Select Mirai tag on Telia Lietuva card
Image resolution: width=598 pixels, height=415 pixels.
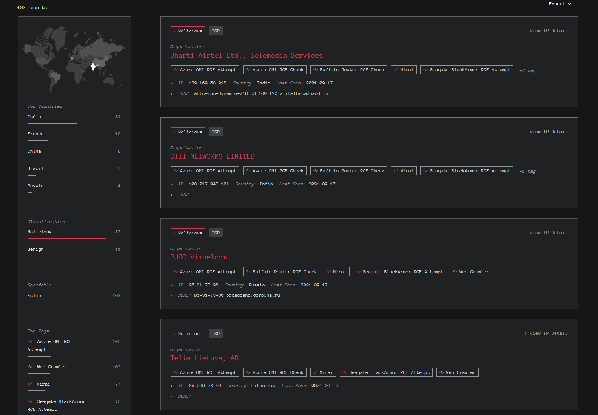(x=323, y=372)
